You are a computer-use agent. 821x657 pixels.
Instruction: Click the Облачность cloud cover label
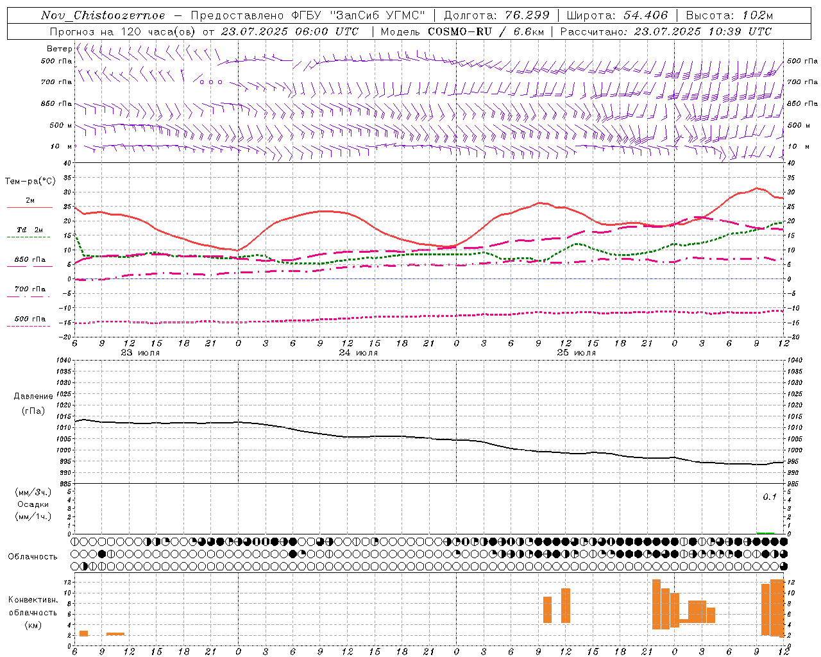pos(33,556)
